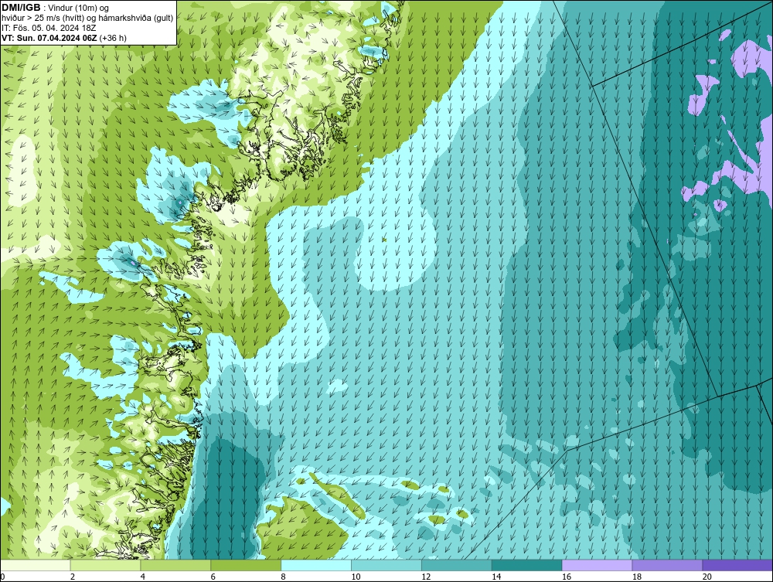Image resolution: width=773 pixels, height=582 pixels.
Task: Click the legend scale label '8'
Action: (x=284, y=577)
